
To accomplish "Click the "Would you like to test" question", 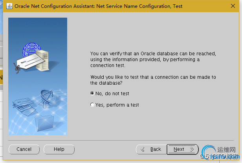I will click(153, 80).
